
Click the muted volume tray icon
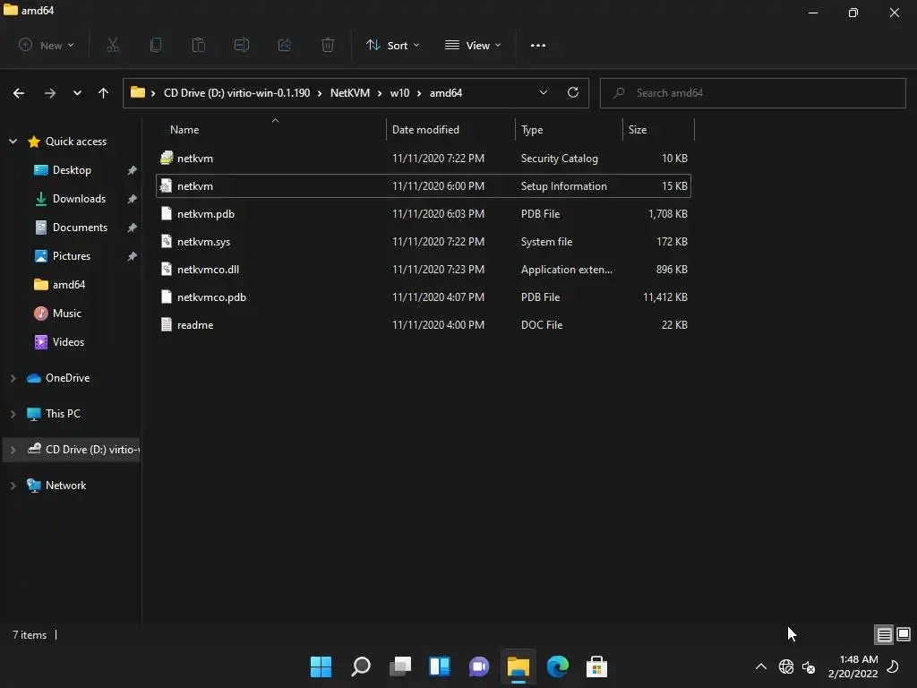[x=809, y=666]
